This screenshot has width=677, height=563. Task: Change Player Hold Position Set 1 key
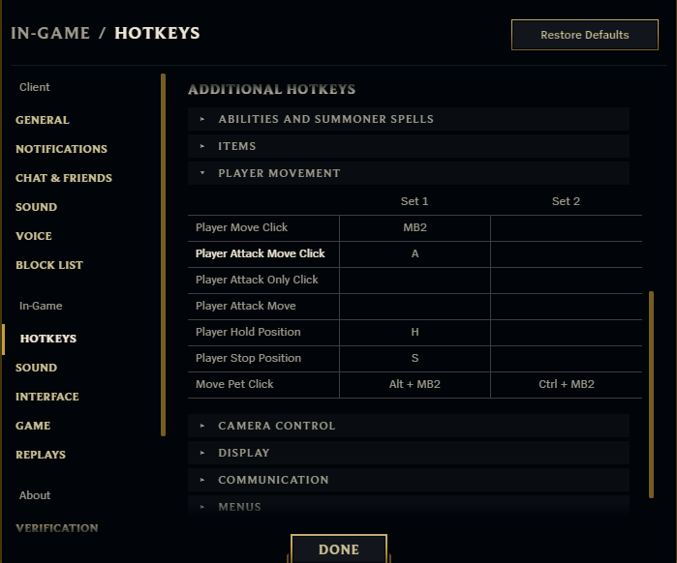(x=415, y=333)
